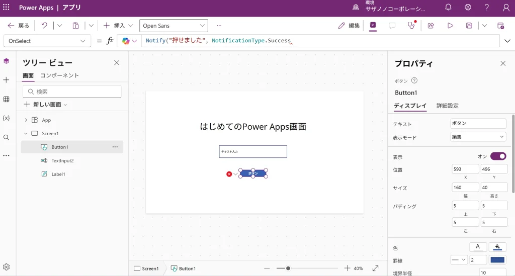Click the Play preview app icon
Image resolution: width=515 pixels, height=276 pixels.
450,26
